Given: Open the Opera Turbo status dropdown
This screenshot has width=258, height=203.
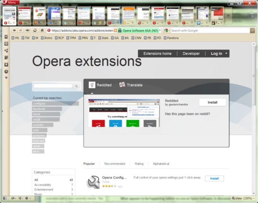Looking at the screenshot, I should (28, 198).
